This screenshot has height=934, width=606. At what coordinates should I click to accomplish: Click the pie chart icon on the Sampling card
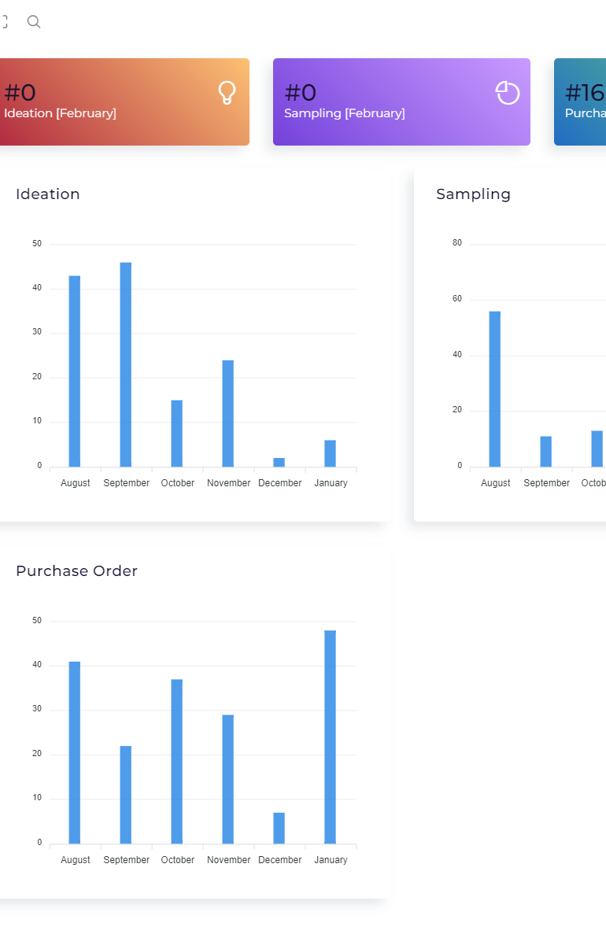click(508, 93)
